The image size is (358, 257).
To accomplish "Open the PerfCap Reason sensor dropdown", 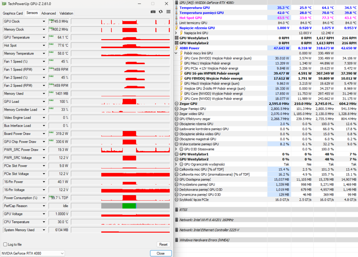I will (x=44, y=206).
